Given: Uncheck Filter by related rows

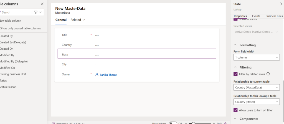Looking at the screenshot, I should (x=235, y=74).
